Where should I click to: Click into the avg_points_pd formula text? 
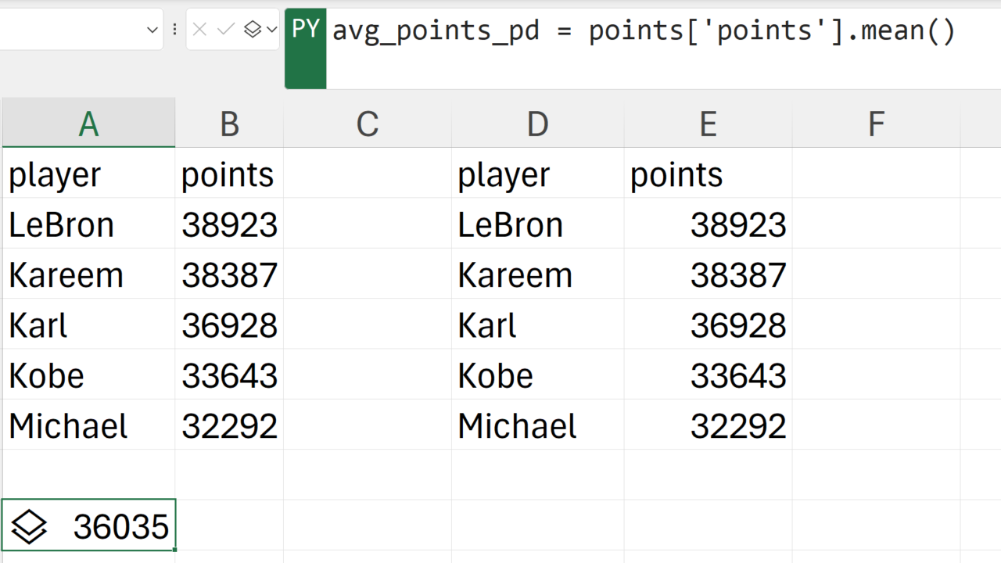(x=643, y=31)
